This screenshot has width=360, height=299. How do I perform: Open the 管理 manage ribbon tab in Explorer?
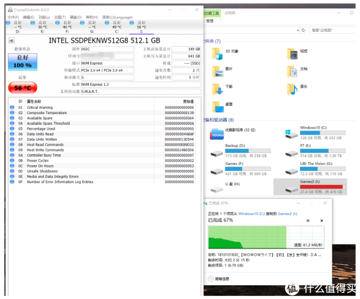coord(210,21)
